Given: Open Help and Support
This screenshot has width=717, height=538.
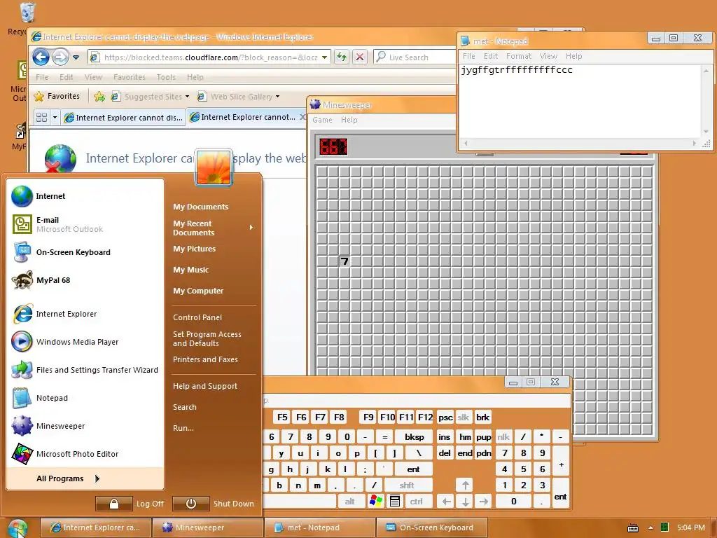Looking at the screenshot, I should pyautogui.click(x=205, y=386).
